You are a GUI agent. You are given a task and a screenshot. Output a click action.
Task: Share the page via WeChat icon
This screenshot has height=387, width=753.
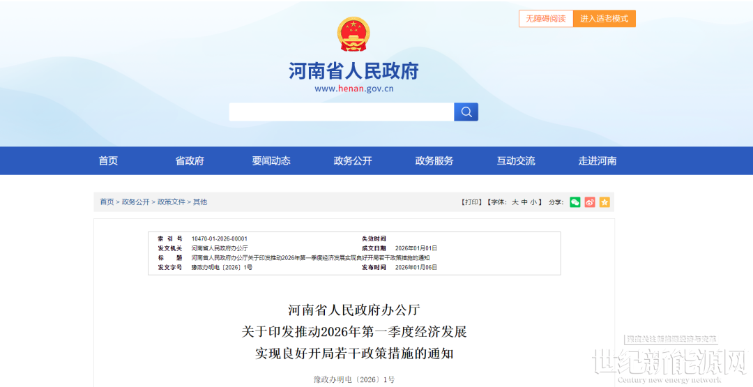point(575,202)
